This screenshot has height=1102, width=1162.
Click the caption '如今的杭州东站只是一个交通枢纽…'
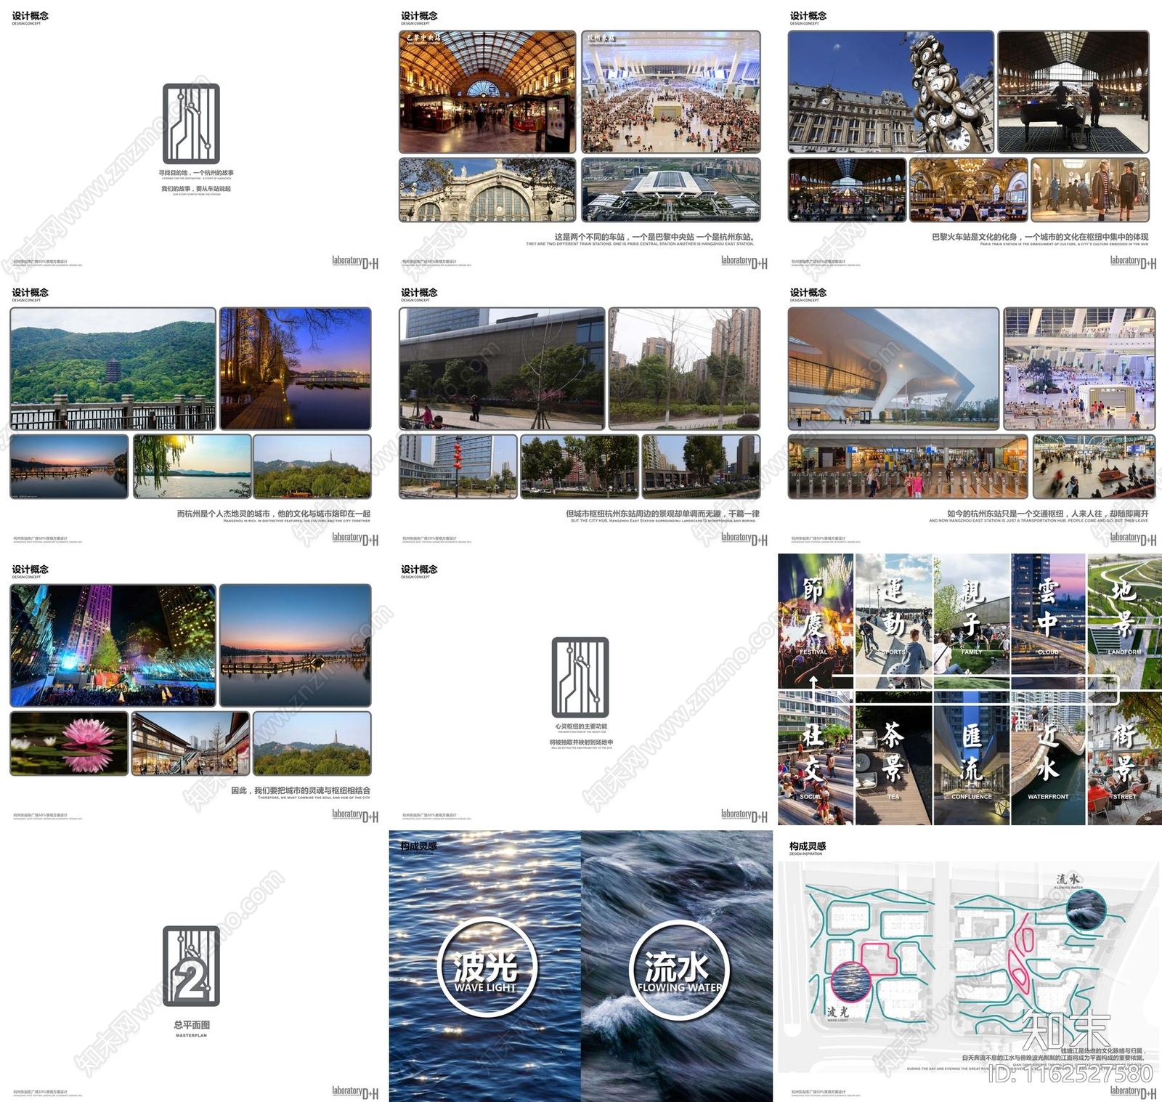(1048, 514)
